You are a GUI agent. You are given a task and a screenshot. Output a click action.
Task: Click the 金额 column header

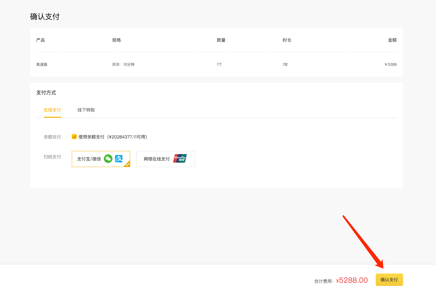point(392,40)
